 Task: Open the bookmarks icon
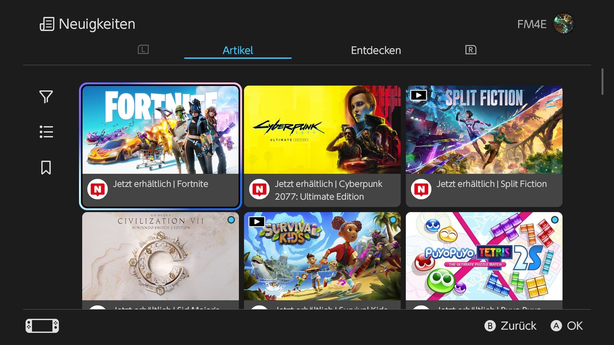46,167
